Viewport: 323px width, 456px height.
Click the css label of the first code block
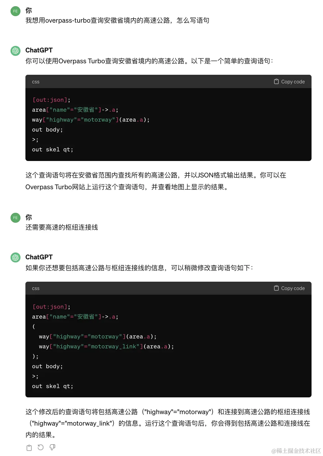tap(36, 82)
